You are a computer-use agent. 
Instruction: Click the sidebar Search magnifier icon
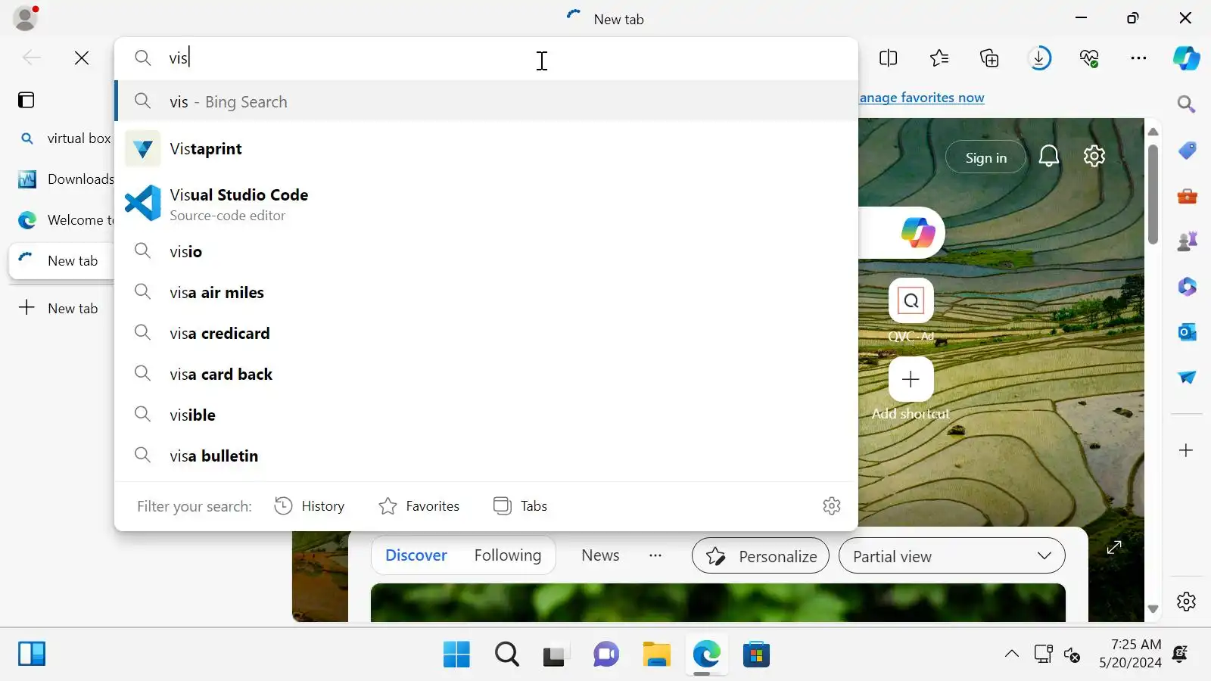pyautogui.click(x=1186, y=104)
